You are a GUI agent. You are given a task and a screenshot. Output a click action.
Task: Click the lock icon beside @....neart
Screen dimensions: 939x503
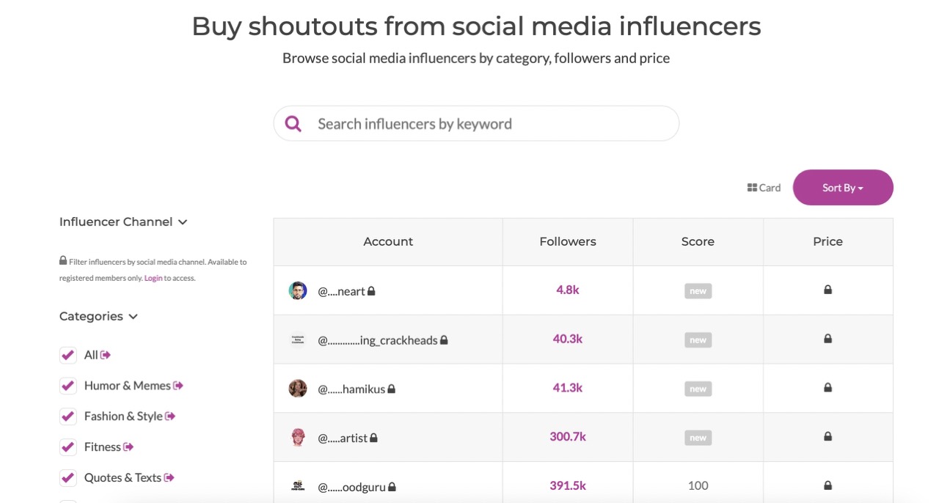371,291
